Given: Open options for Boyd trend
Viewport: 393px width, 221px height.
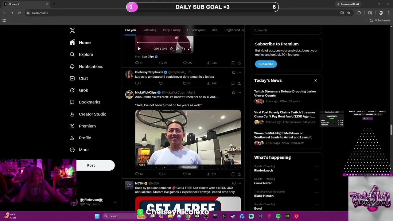Looking at the screenshot, I should [317, 205].
